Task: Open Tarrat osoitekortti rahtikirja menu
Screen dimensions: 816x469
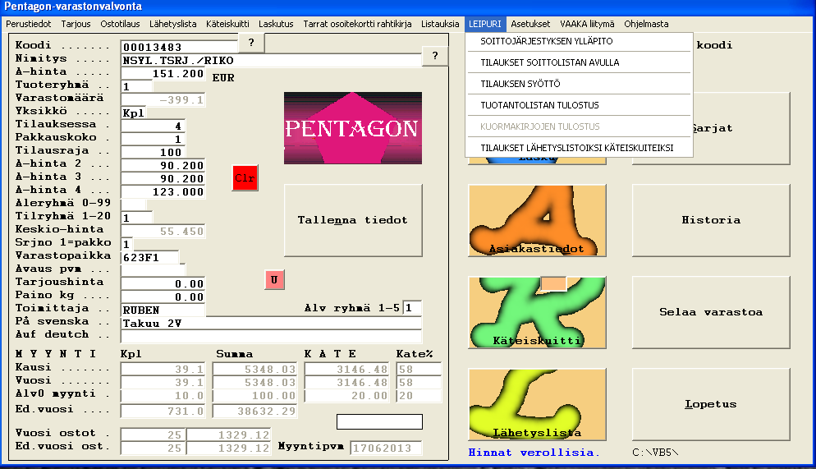Action: (x=358, y=24)
